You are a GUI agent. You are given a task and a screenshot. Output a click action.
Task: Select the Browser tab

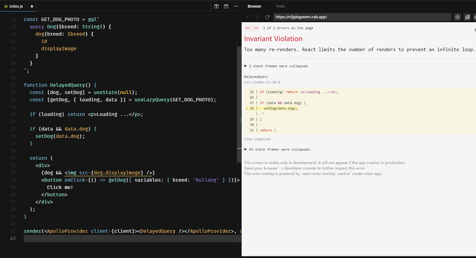pyautogui.click(x=254, y=6)
